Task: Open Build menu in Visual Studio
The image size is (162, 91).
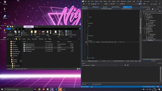Action: 101,1
